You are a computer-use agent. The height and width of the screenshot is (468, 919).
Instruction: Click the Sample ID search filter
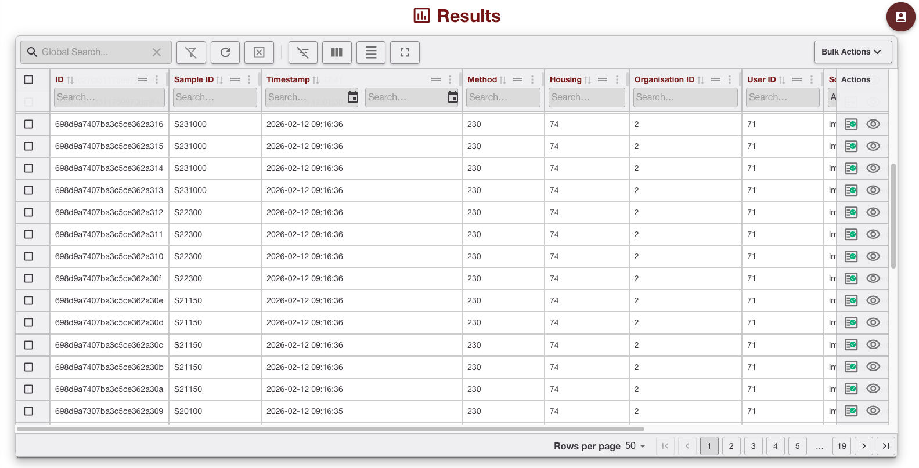[x=215, y=97]
